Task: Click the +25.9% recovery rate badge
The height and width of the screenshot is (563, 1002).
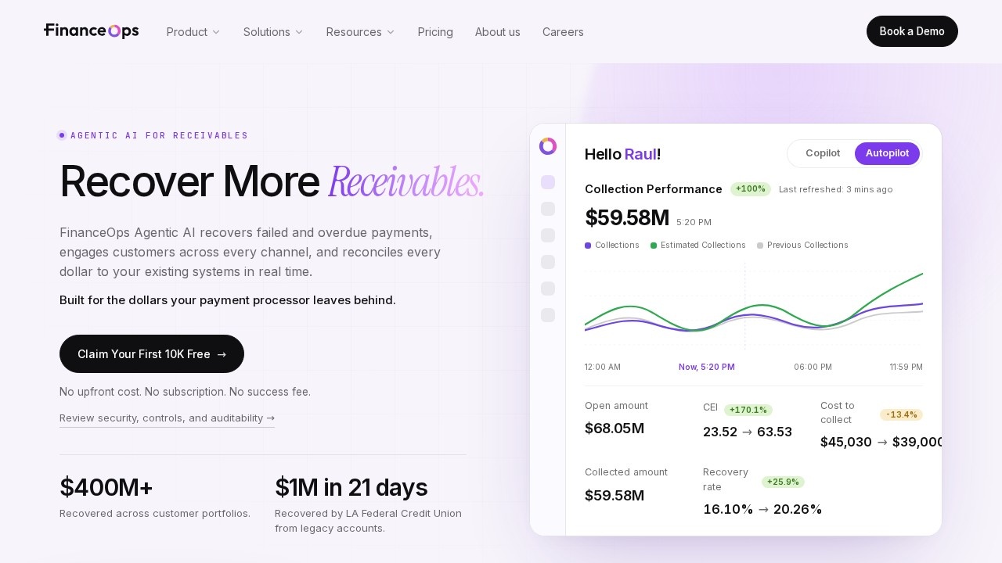Action: (783, 482)
